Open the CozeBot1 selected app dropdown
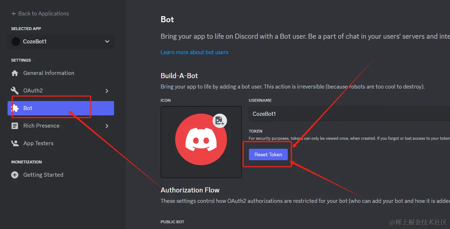Screen dimensions: 450x229 click(x=61, y=42)
